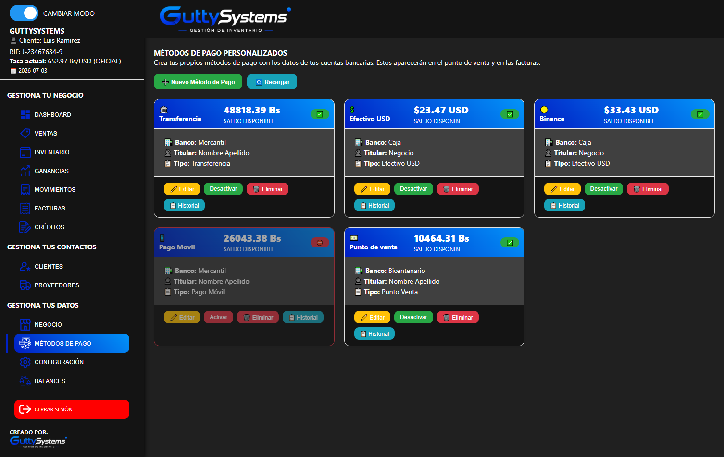Open Inventario from the sidebar icon
Screen dimensions: 724x457
25,152
